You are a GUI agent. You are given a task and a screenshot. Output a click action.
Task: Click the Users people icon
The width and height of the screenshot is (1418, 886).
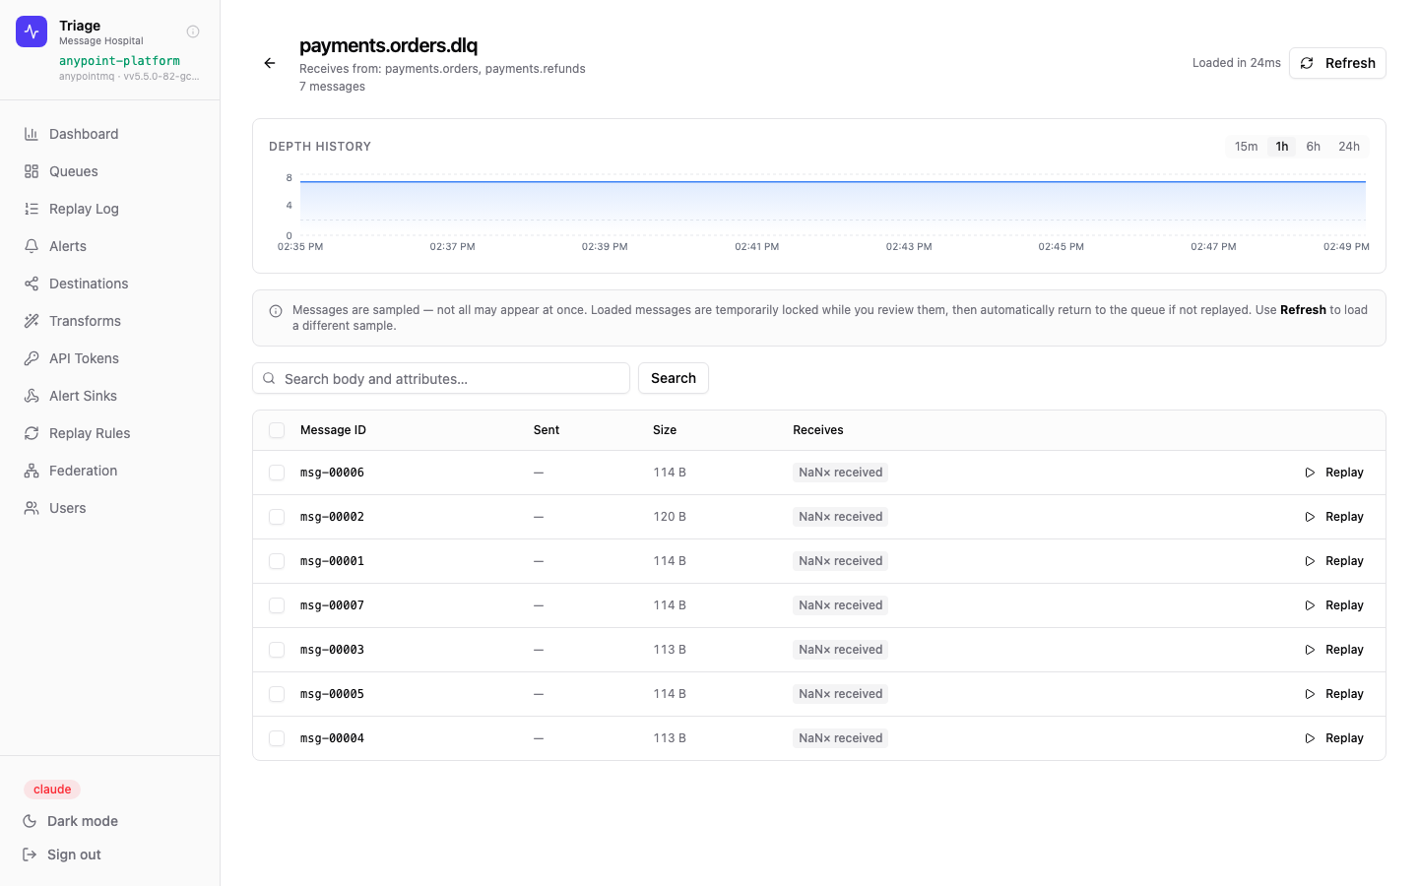[32, 508]
